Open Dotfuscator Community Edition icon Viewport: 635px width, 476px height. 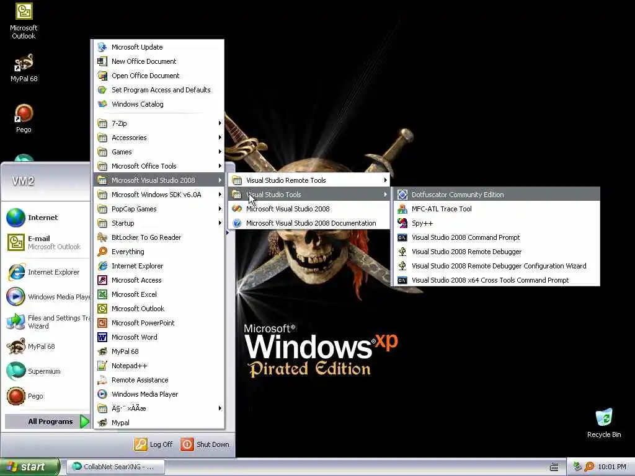click(402, 195)
